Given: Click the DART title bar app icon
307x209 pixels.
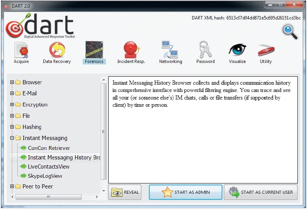Looking at the screenshot, I should pyautogui.click(x=7, y=6).
